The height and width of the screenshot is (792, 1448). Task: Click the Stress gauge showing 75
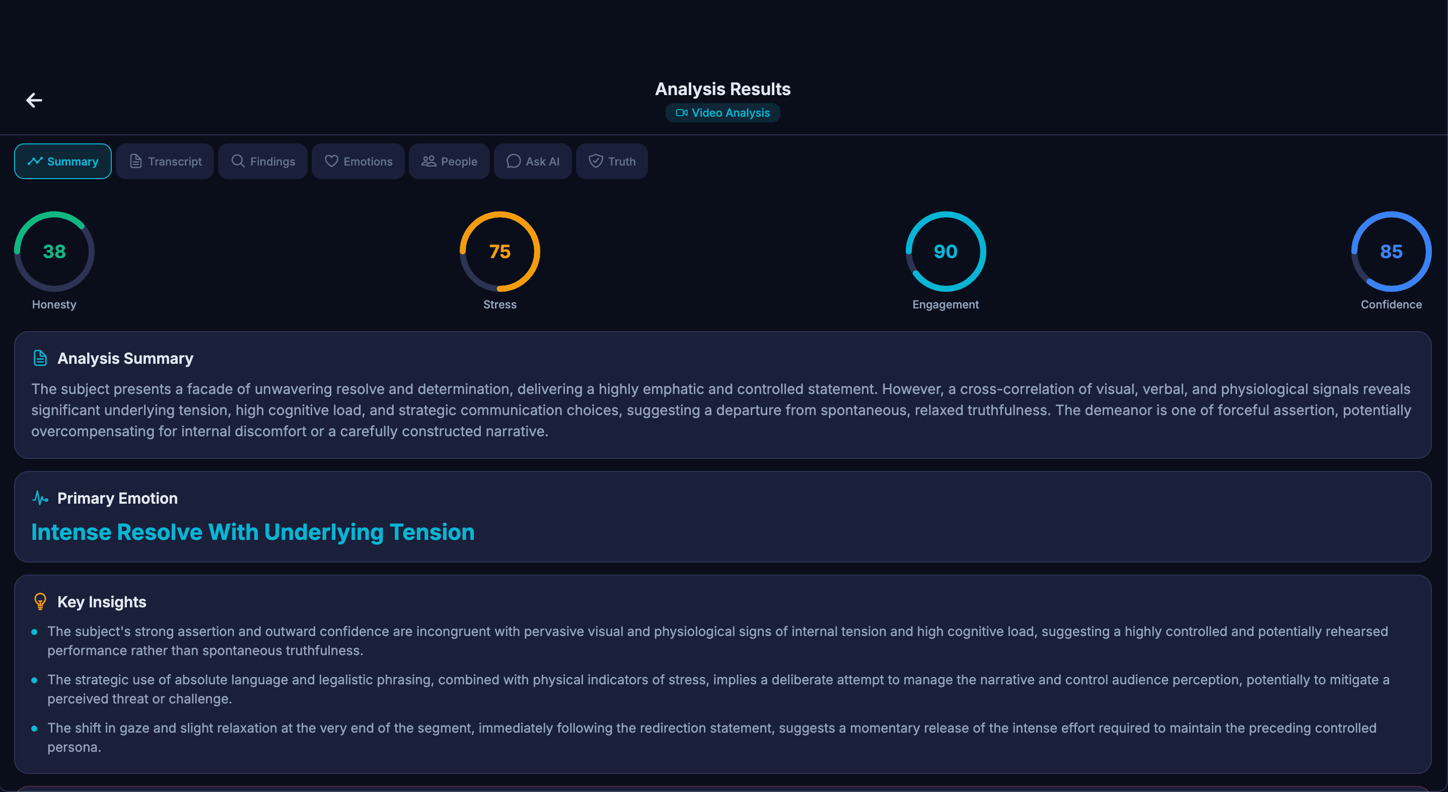click(500, 252)
